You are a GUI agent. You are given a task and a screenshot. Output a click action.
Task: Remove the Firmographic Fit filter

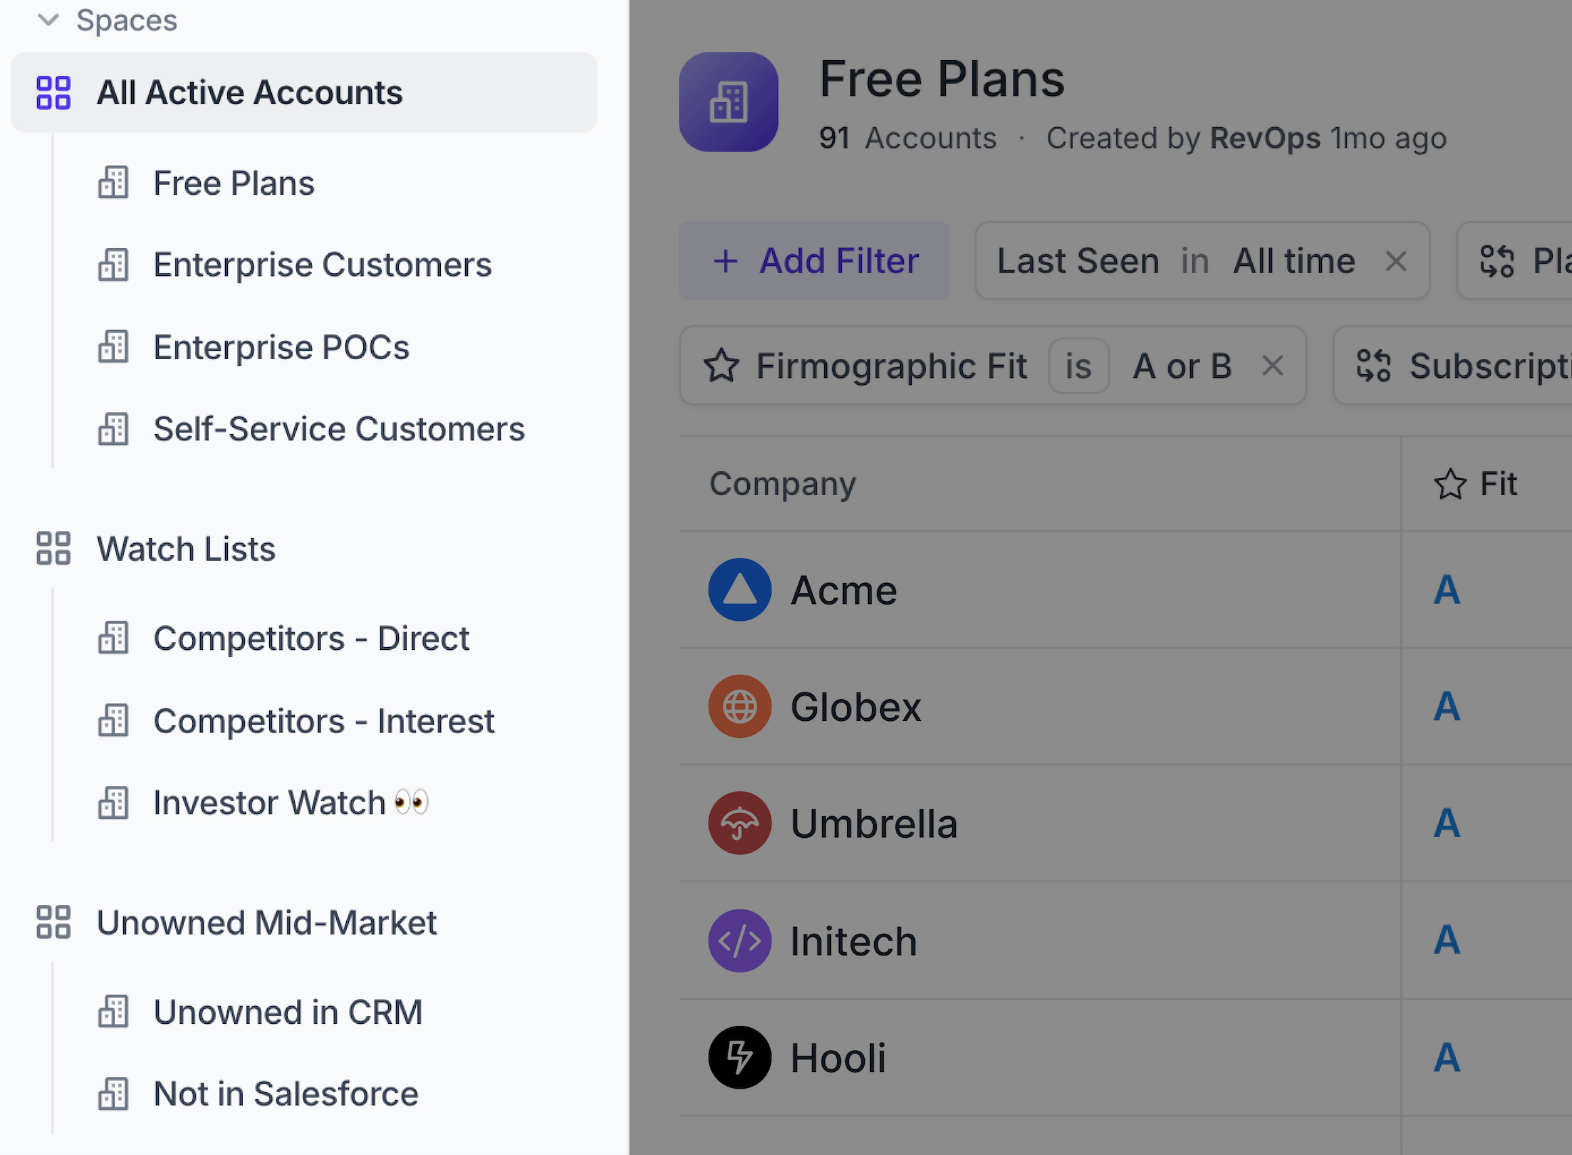coord(1273,366)
